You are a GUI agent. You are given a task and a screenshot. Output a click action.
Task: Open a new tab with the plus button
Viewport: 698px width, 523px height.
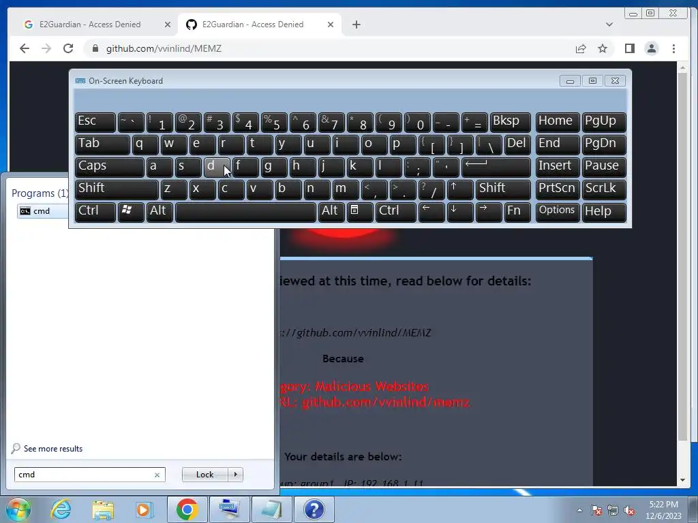pos(356,25)
